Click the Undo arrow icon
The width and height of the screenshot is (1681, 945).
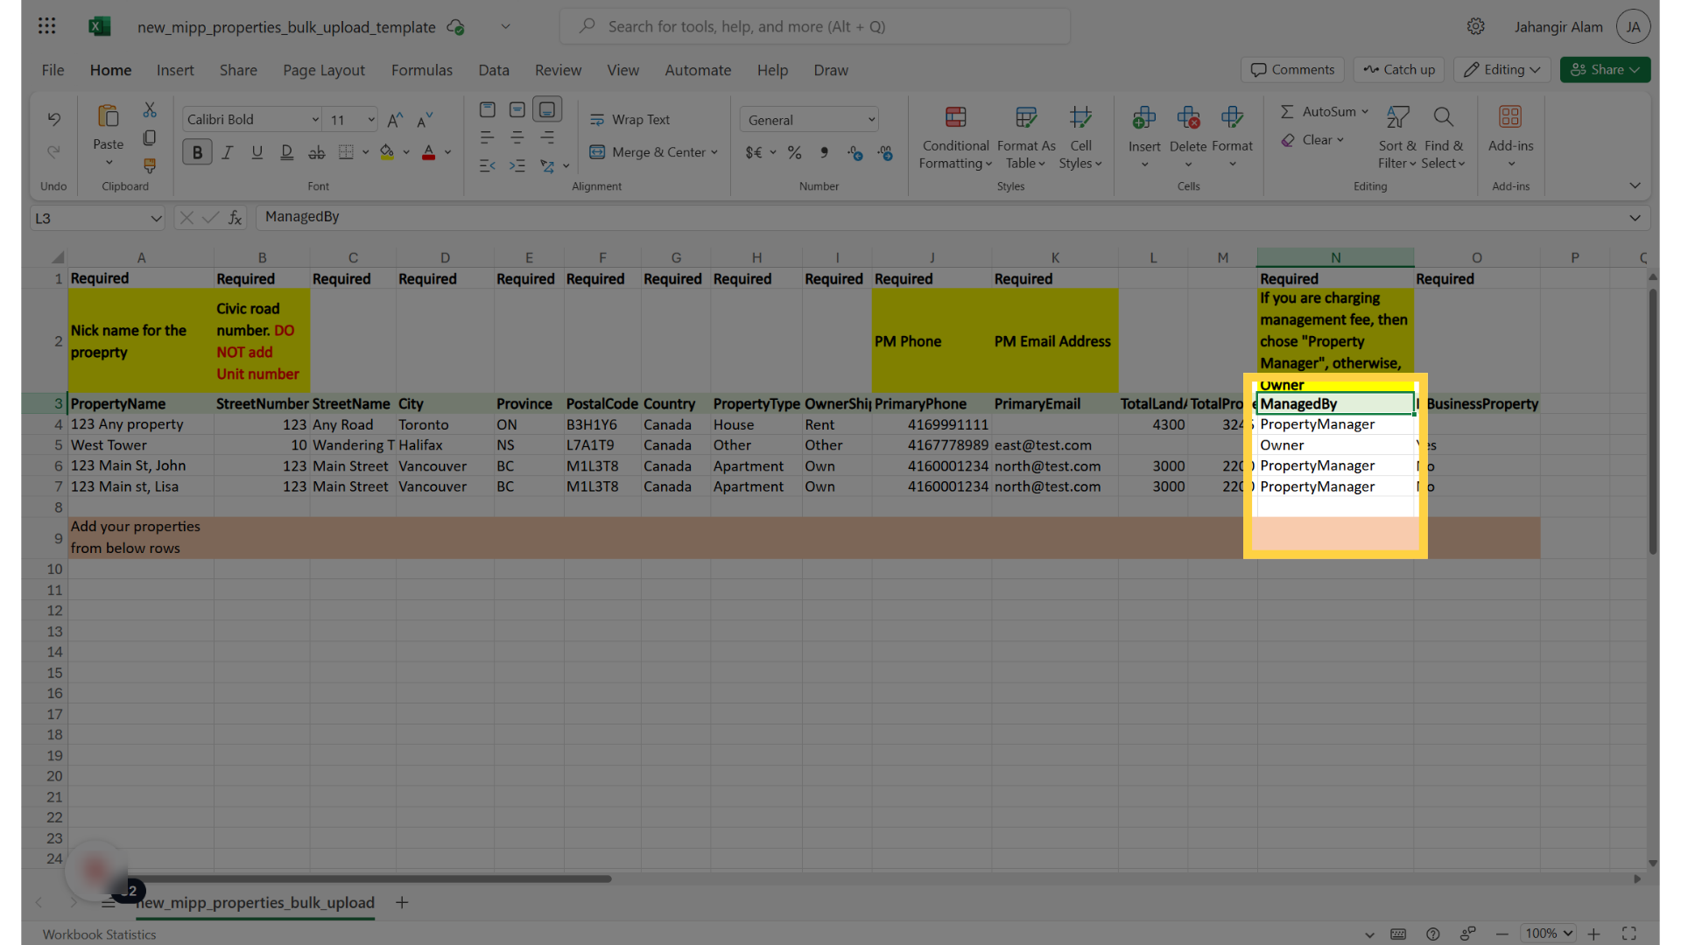(x=53, y=119)
